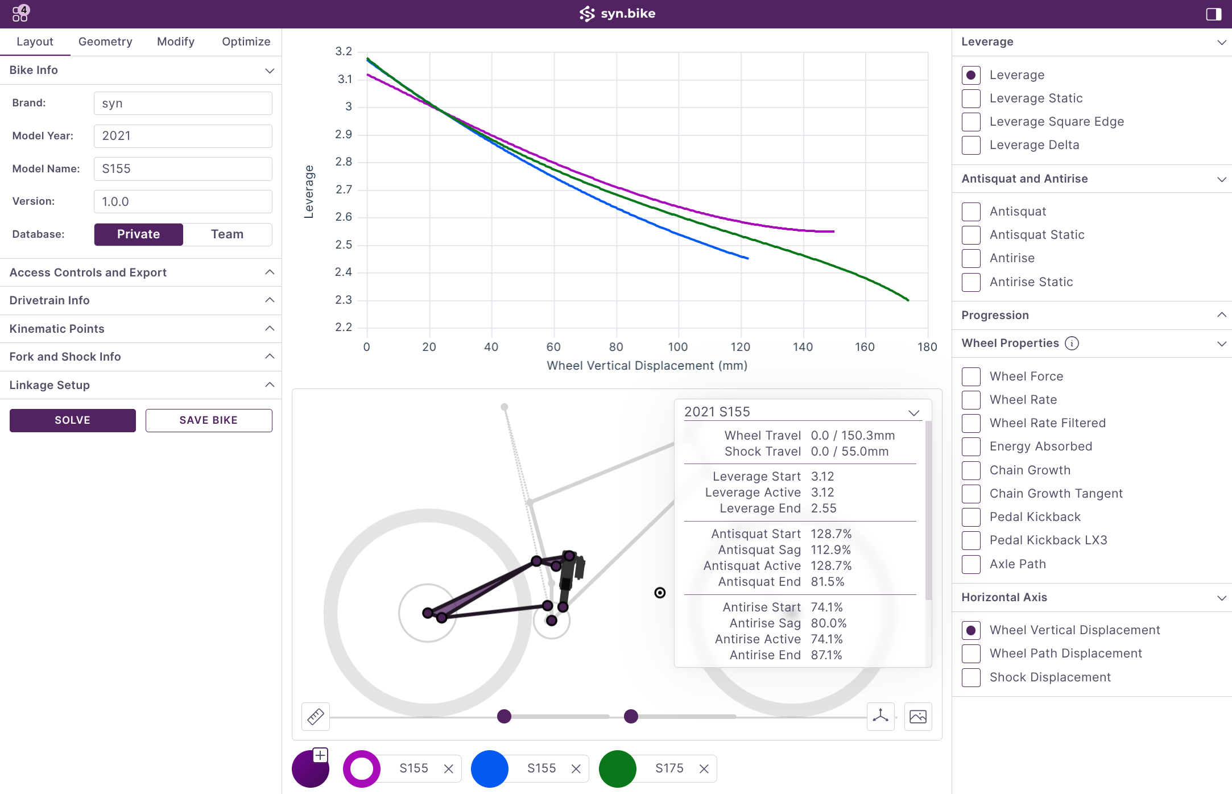Click the ruler measure icon
Viewport: 1232px width, 794px height.
[x=316, y=717]
